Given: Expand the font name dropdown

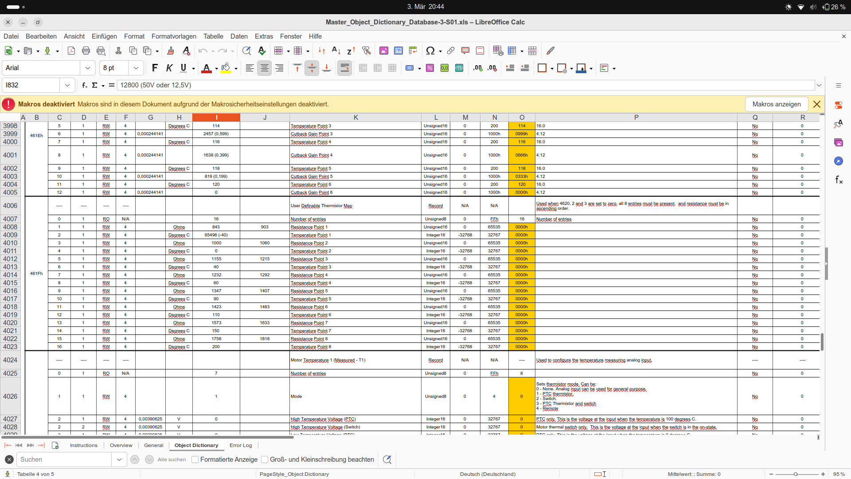Looking at the screenshot, I should pyautogui.click(x=87, y=68).
